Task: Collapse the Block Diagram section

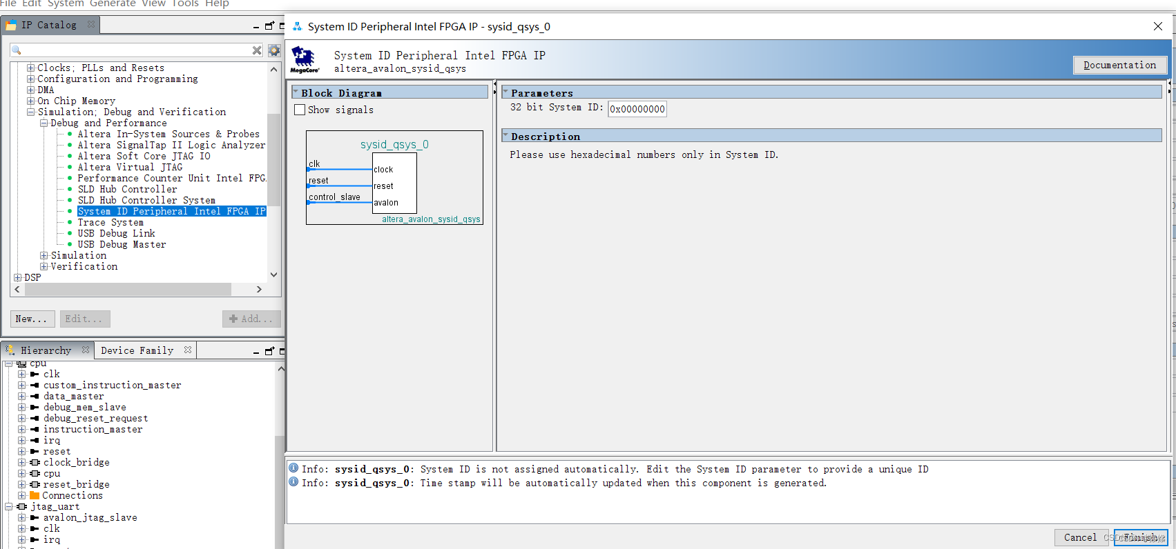Action: click(x=296, y=92)
